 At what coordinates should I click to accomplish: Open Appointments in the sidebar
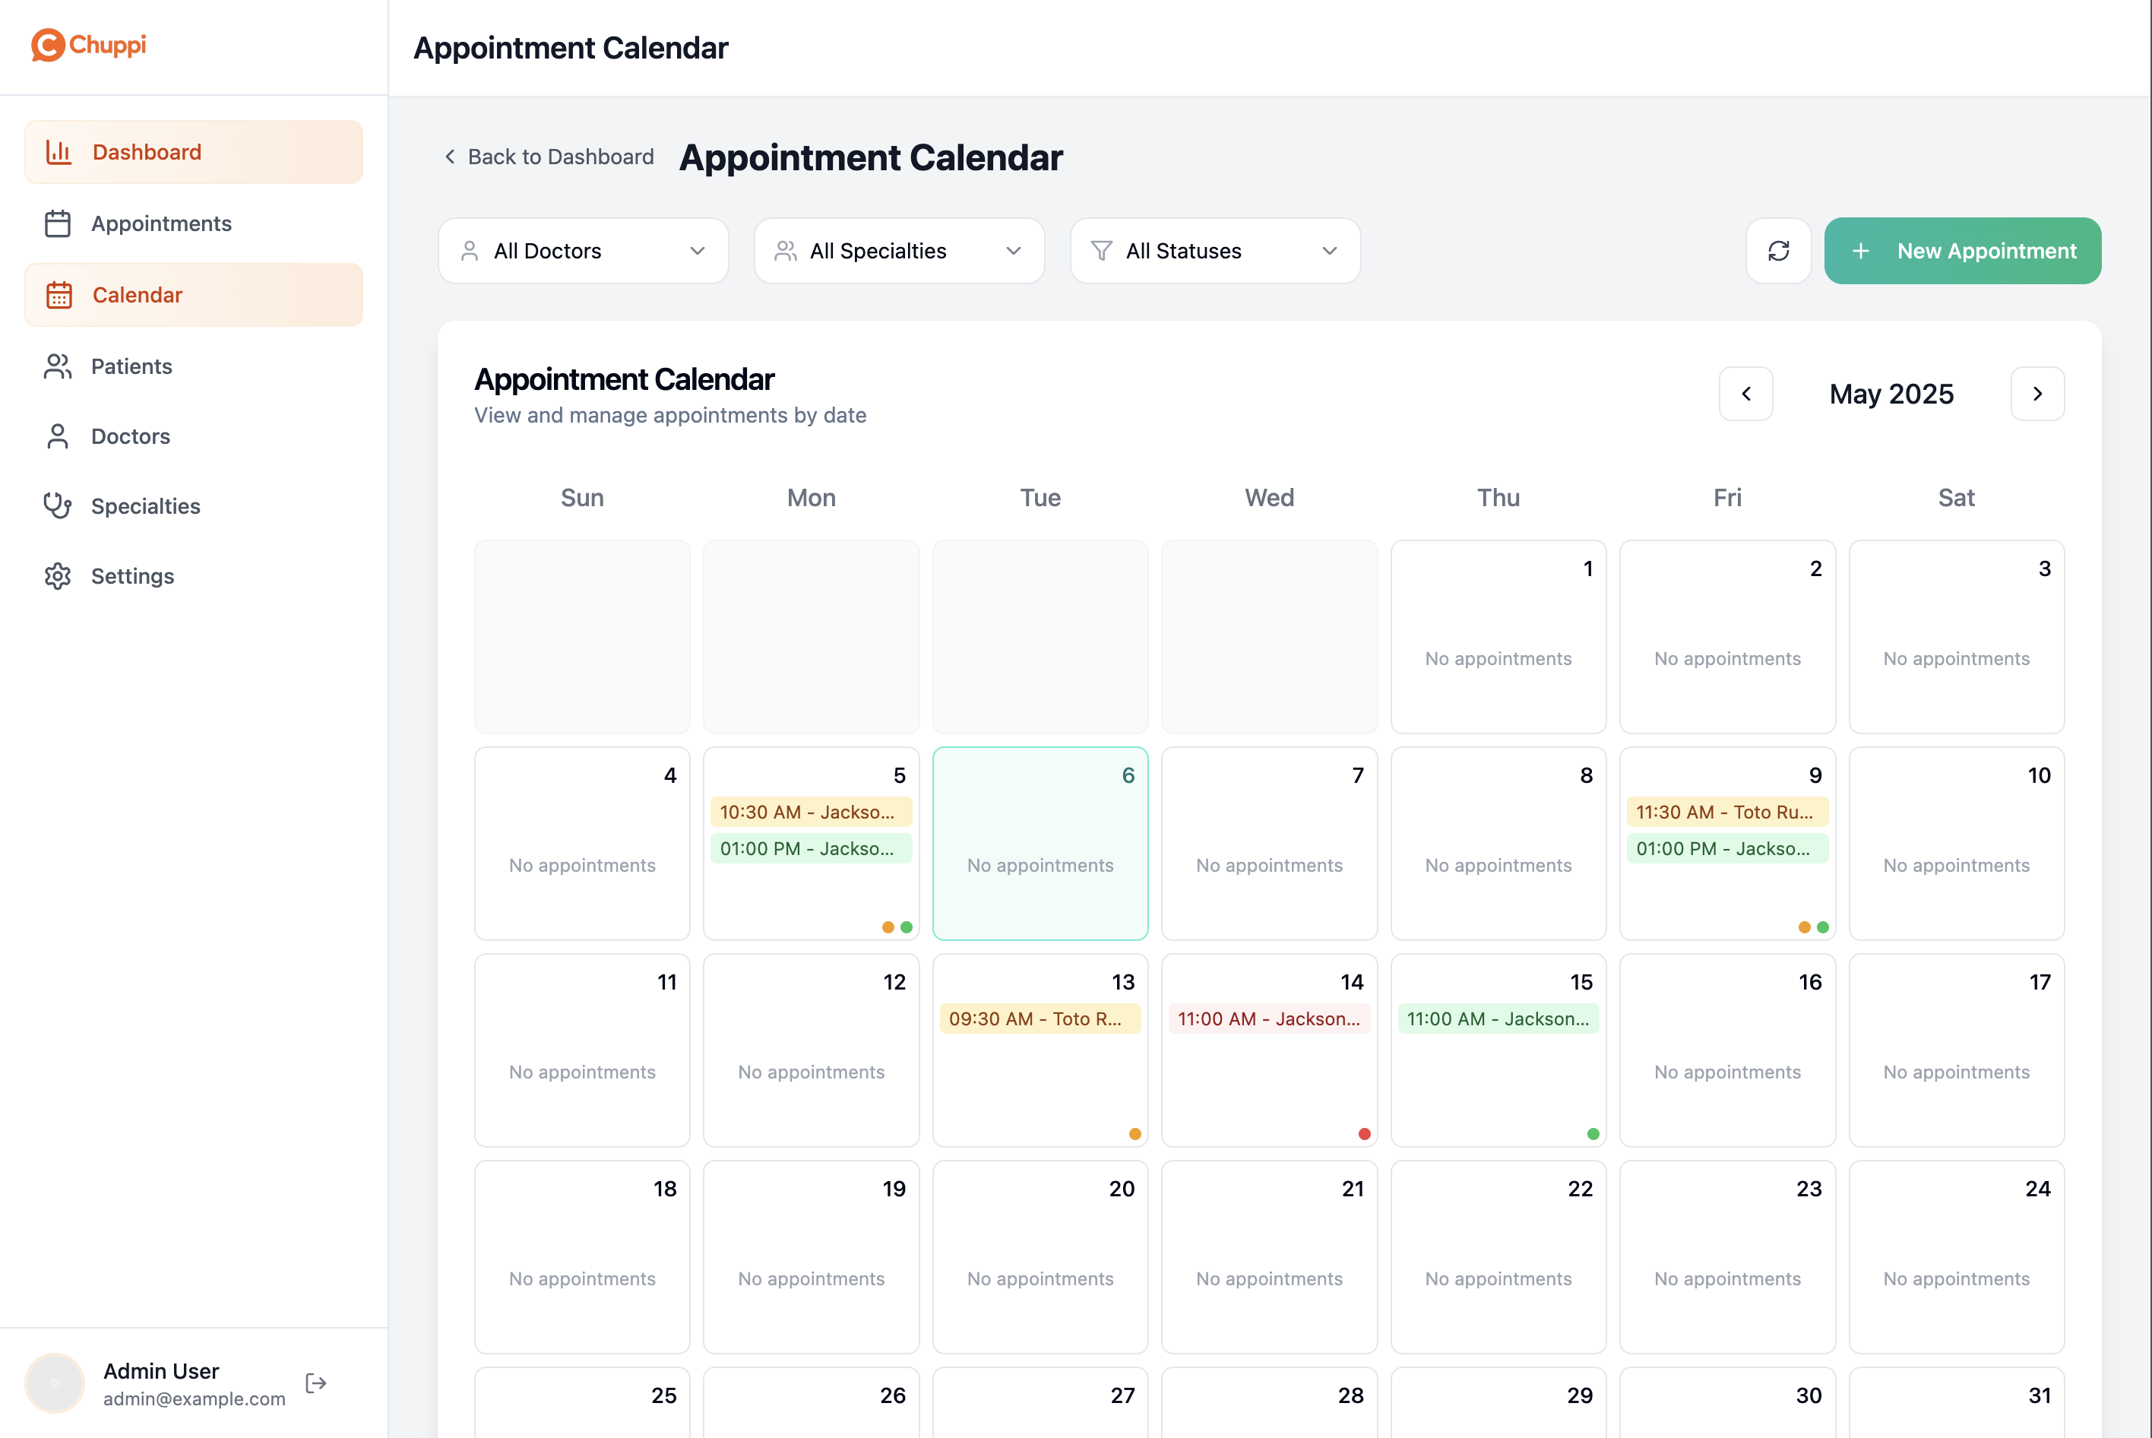(194, 223)
